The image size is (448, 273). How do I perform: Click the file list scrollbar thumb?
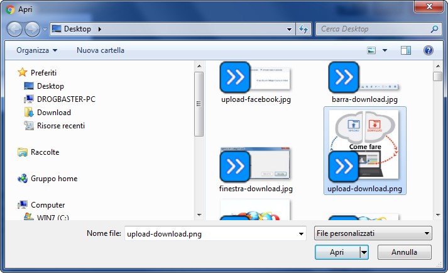[x=438, y=76]
